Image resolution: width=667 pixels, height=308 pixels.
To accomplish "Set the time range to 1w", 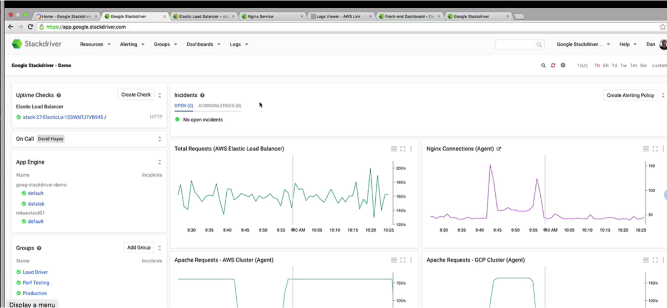I will point(624,66).
